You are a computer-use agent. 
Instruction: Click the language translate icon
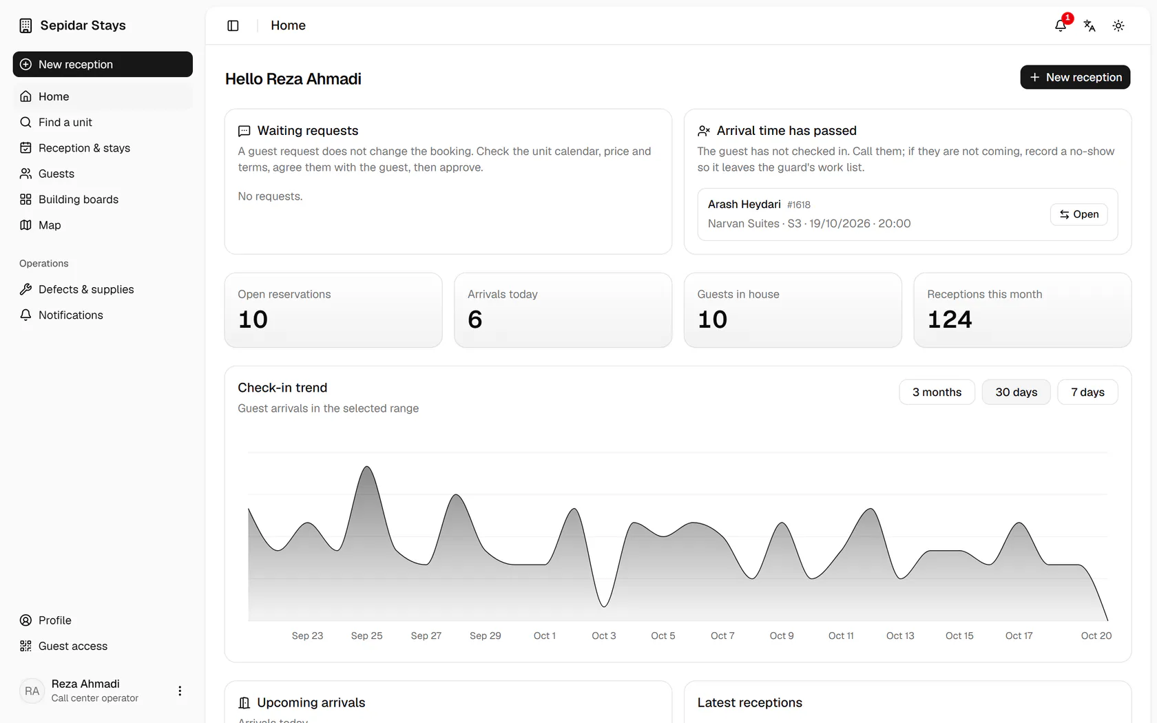click(1090, 25)
